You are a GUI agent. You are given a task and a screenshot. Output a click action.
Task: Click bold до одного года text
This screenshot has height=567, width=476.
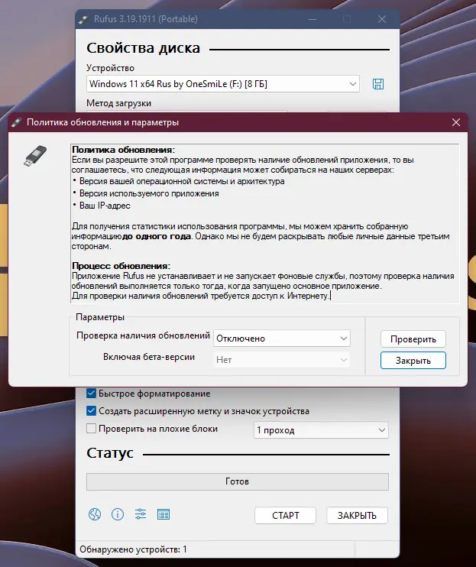pos(157,236)
